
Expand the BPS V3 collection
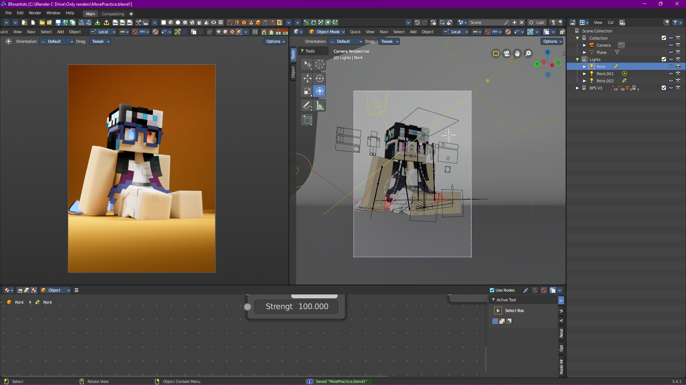coord(577,88)
